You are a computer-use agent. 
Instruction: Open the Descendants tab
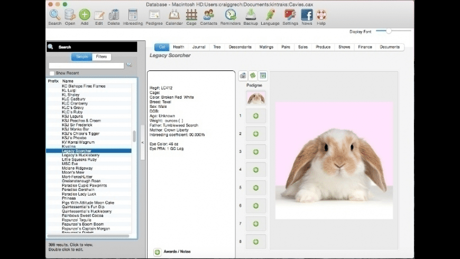tap(240, 47)
